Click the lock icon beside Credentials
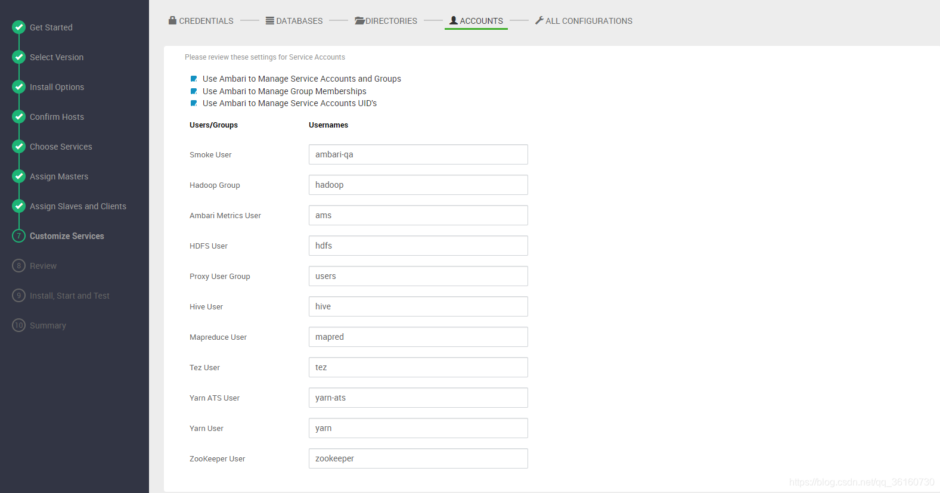The width and height of the screenshot is (940, 493). 172,20
